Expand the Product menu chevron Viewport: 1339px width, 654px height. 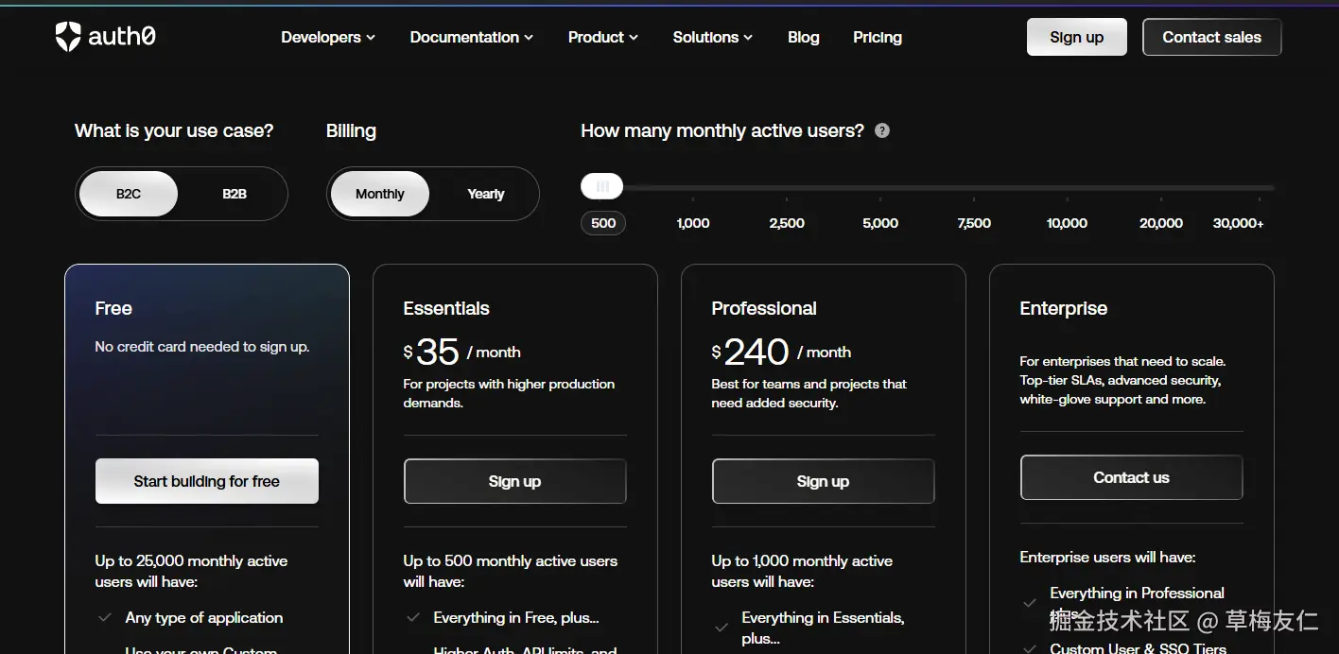634,38
